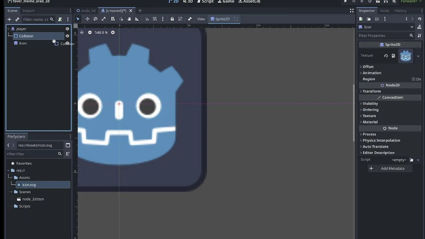425x239 pixels.
Task: Lock the selected node position
Action: 172,19
